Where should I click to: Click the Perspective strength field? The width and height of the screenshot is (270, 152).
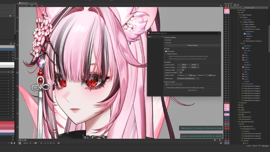180,73
